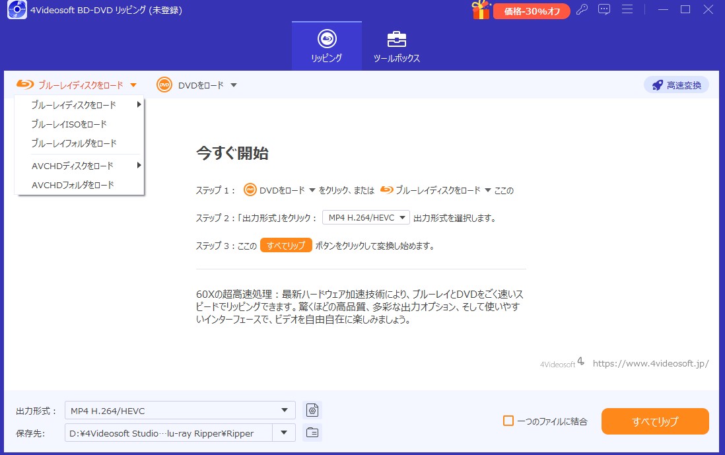Expand the DVDをロード dropdown arrow in toolbar
This screenshot has height=455, width=725.
[234, 85]
